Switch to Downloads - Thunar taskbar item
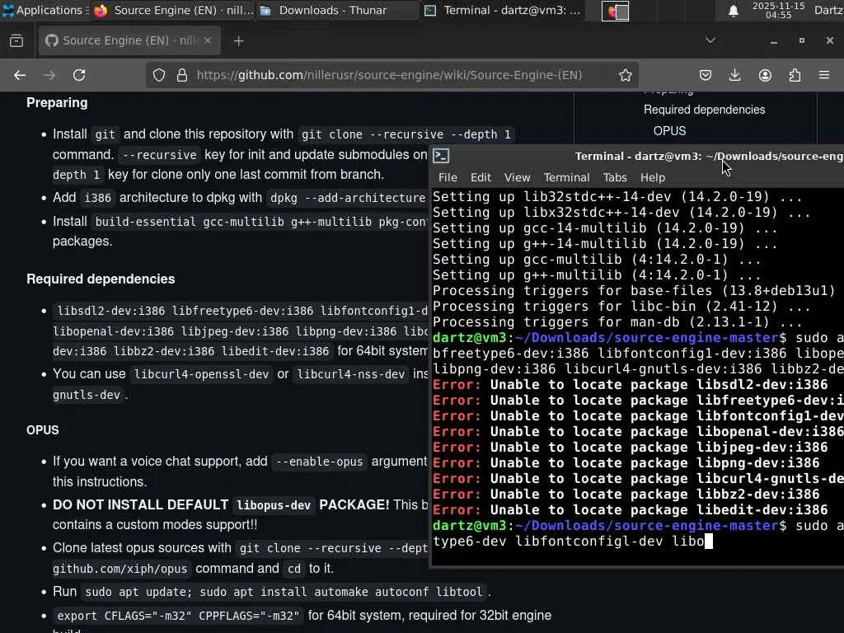The image size is (844, 633). 337,10
